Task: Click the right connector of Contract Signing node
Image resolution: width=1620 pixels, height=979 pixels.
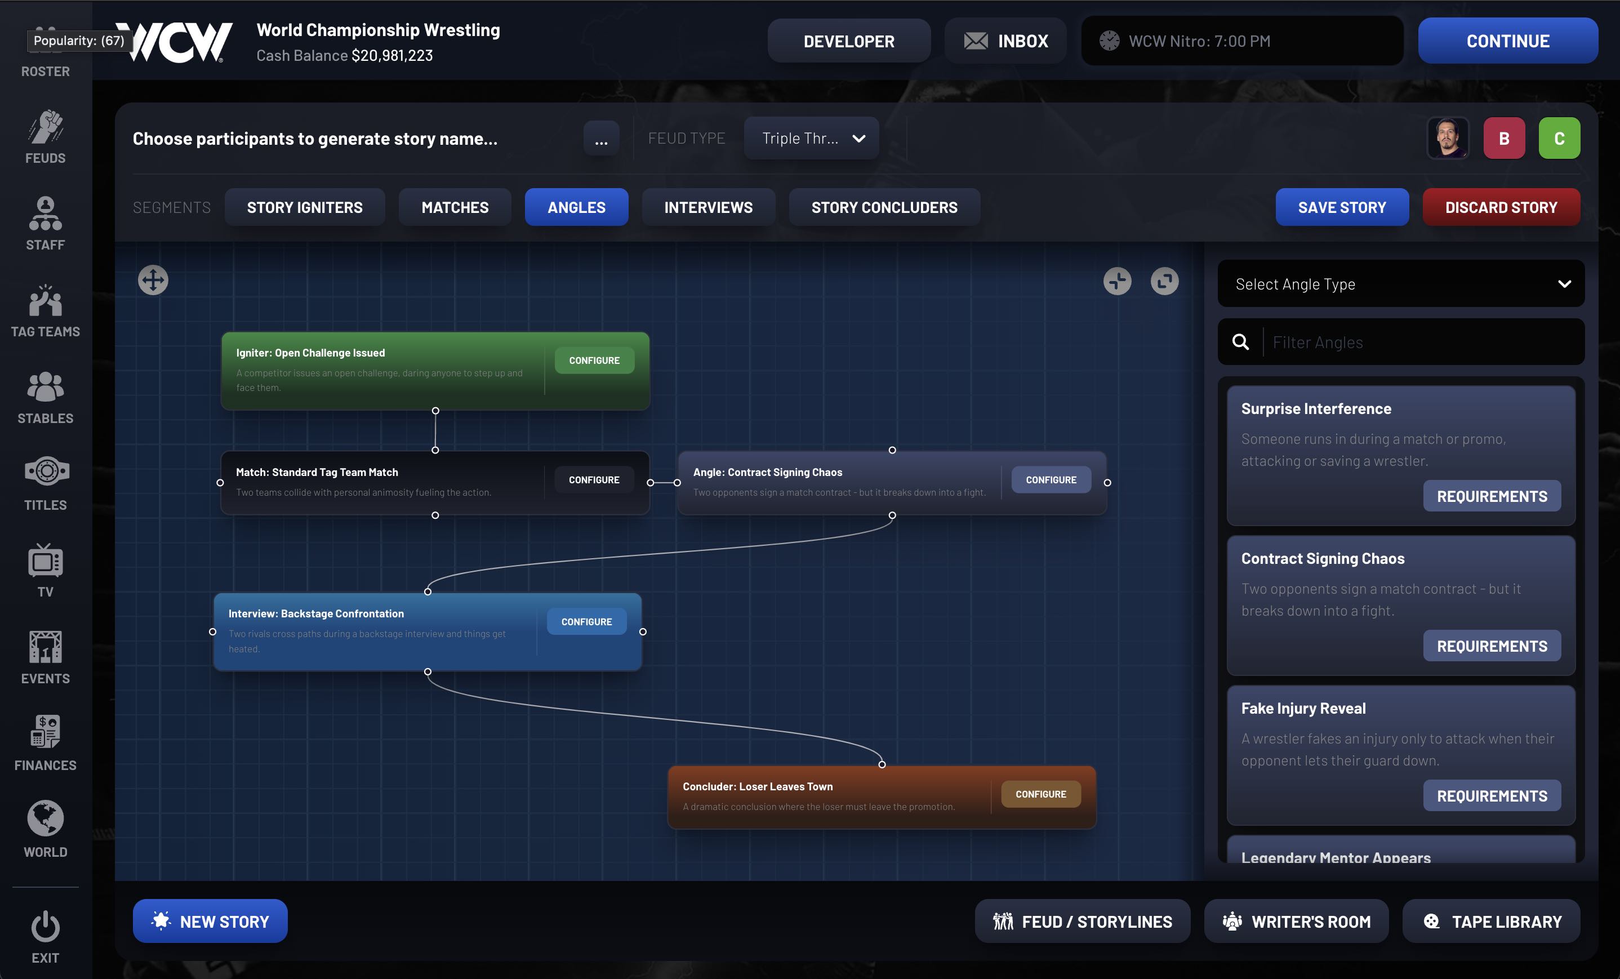Action: pos(1107,483)
